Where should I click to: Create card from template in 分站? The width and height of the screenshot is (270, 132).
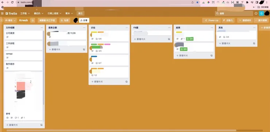pyautogui.click(x=127, y=82)
